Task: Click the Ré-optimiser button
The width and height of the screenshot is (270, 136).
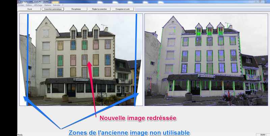Action: [x=76, y=9]
